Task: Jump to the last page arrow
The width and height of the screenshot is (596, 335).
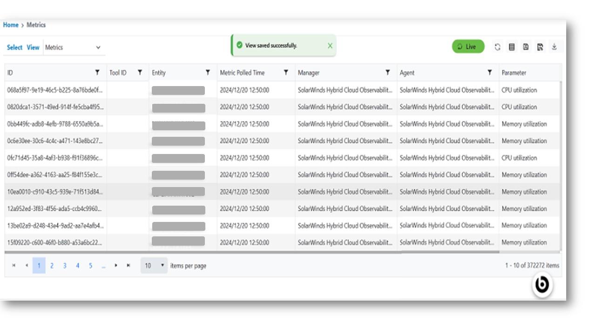Action: 129,266
